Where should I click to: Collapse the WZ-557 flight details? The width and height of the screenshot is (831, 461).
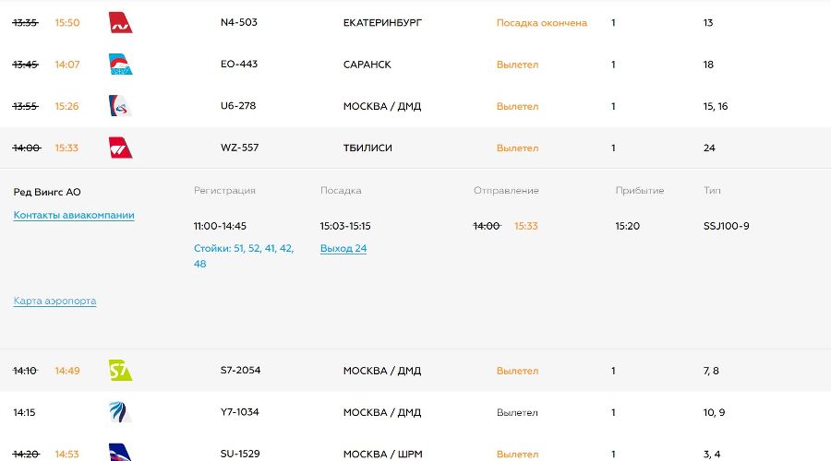point(238,148)
